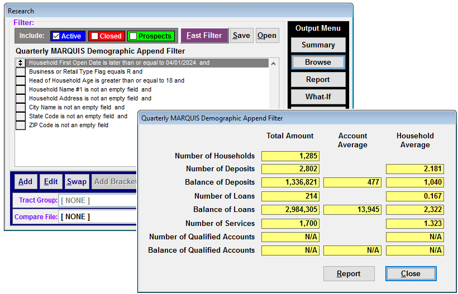
Task: Click Balance of Loans total 2,984,305
Action: [290, 210]
